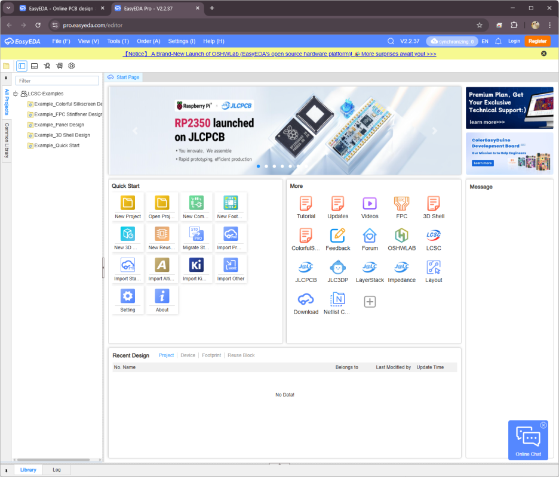
Task: Open the Online Chat button
Action: pyautogui.click(x=528, y=441)
